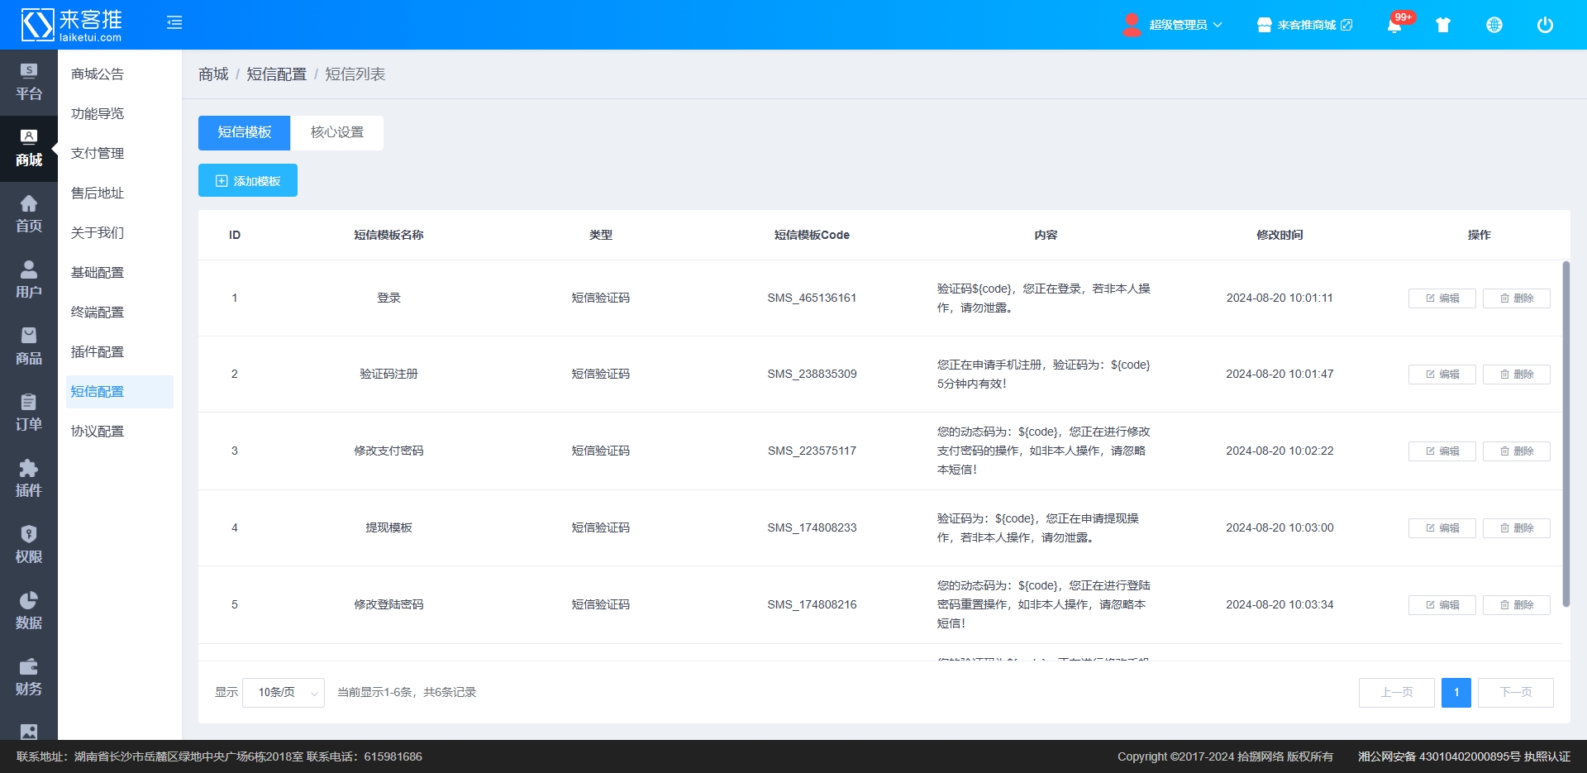Image resolution: width=1587 pixels, height=773 pixels.
Task: Click the 添加模板 button
Action: click(248, 181)
